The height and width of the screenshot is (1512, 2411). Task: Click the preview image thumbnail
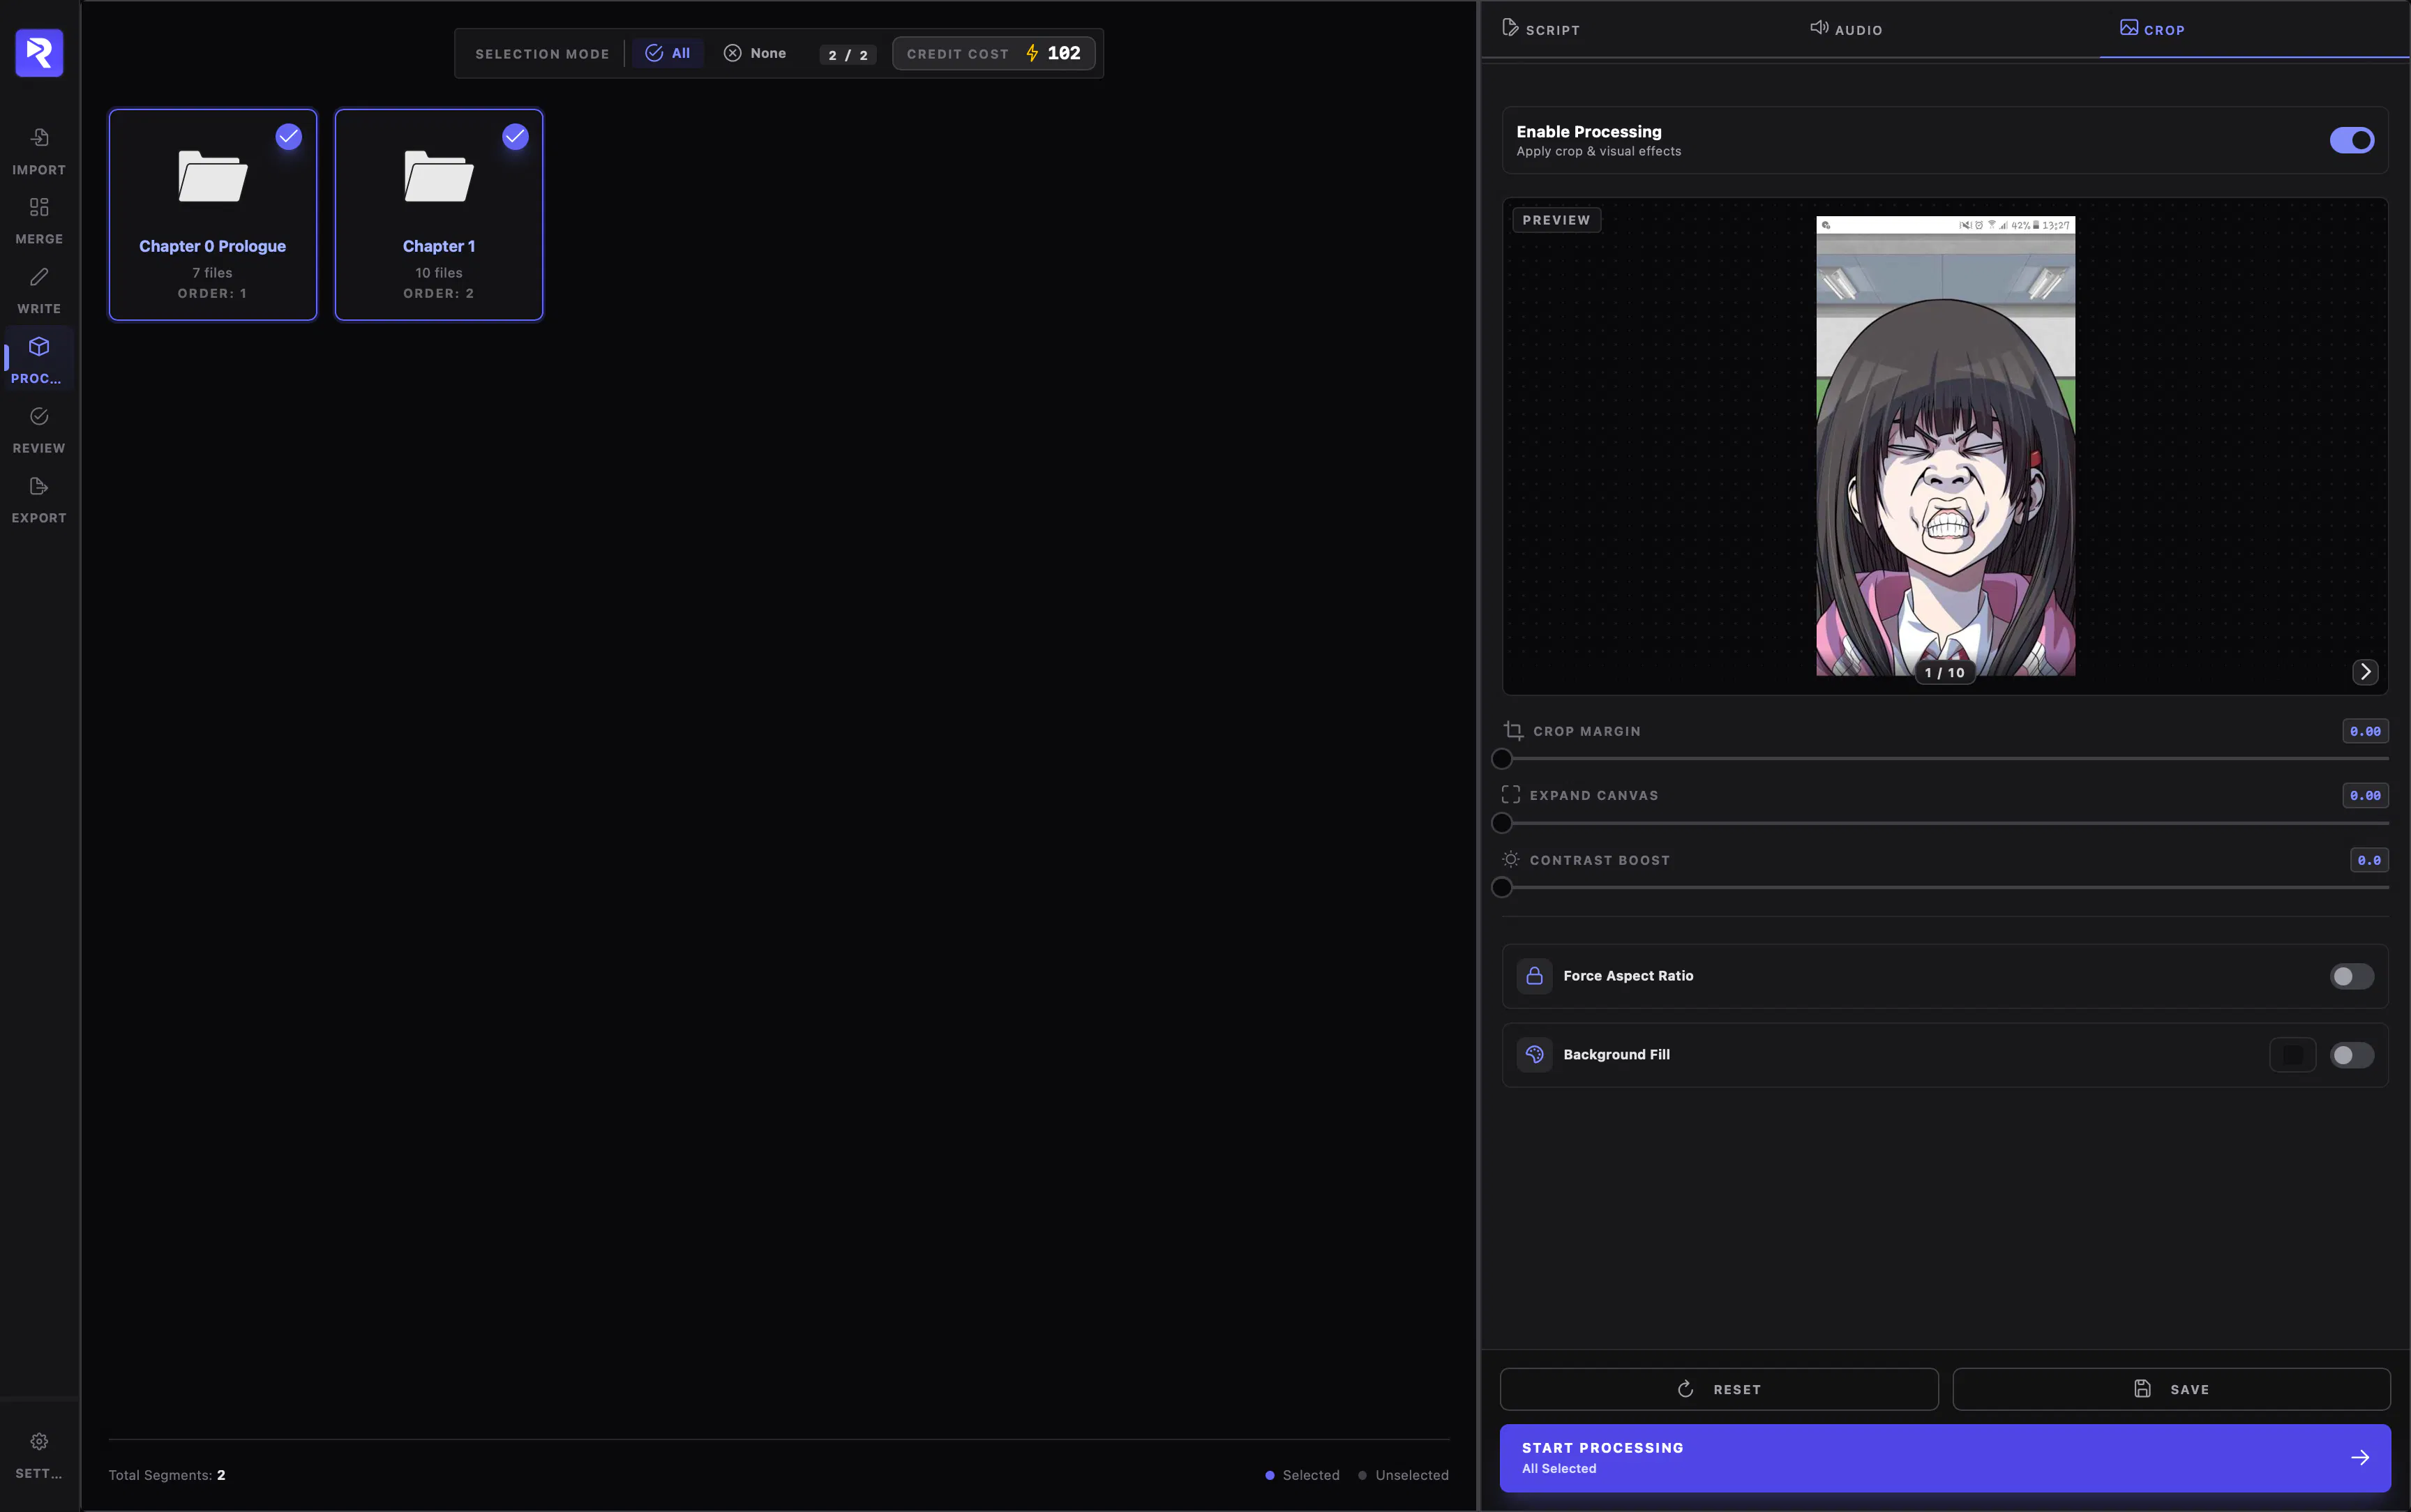point(1945,446)
